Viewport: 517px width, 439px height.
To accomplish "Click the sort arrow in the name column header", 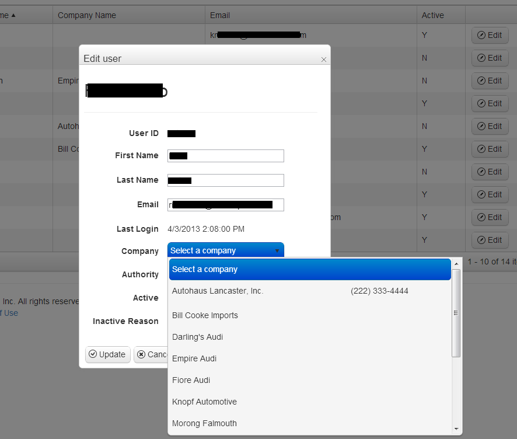I will pos(13,15).
